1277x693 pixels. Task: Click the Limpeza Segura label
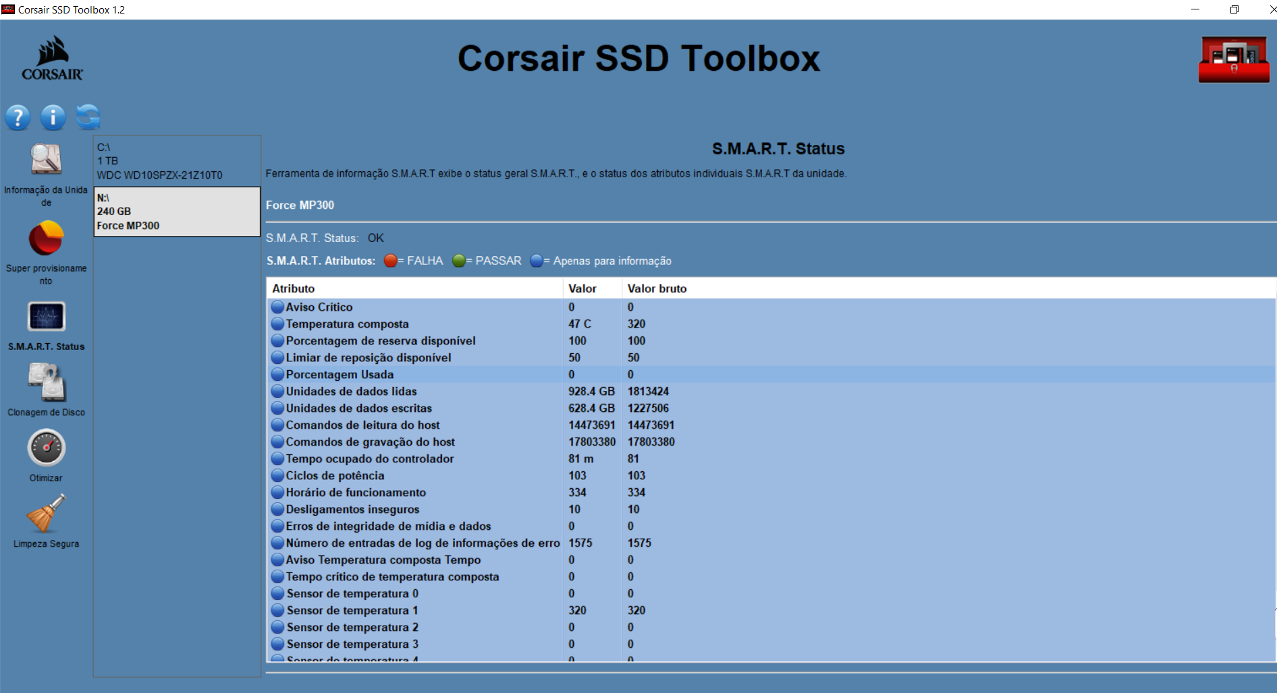pos(46,544)
